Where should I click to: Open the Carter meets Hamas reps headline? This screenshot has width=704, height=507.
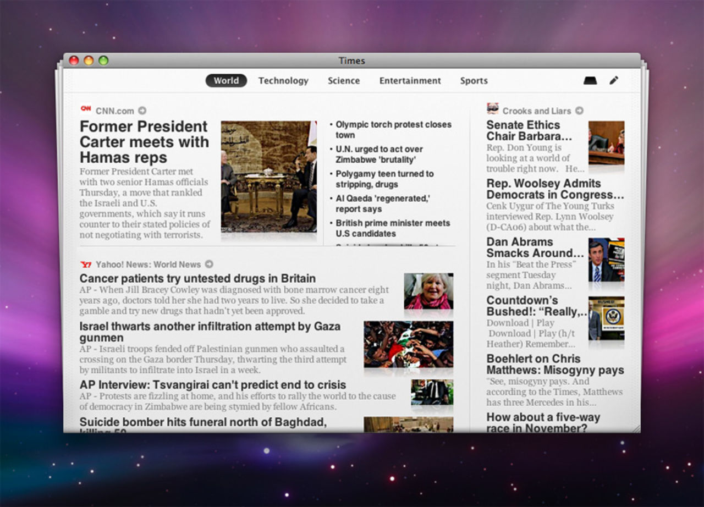click(144, 142)
